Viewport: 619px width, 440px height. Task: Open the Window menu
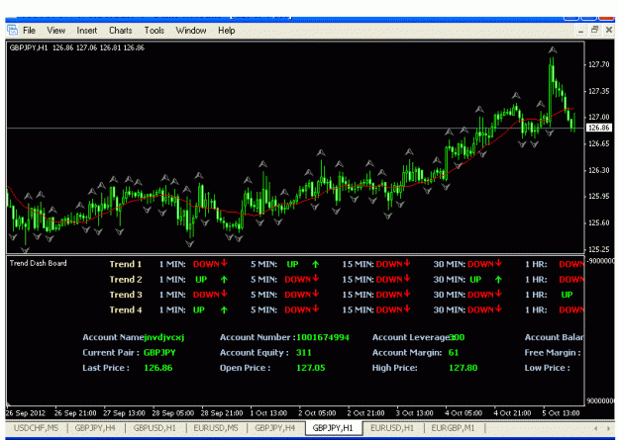(x=191, y=31)
